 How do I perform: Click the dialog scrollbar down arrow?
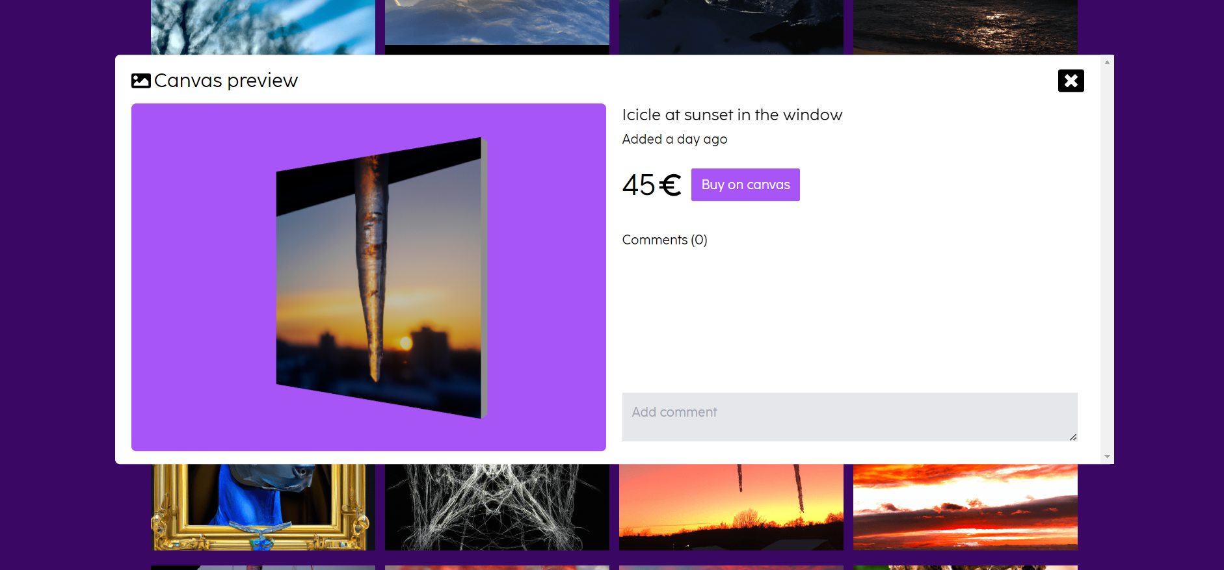point(1107,457)
